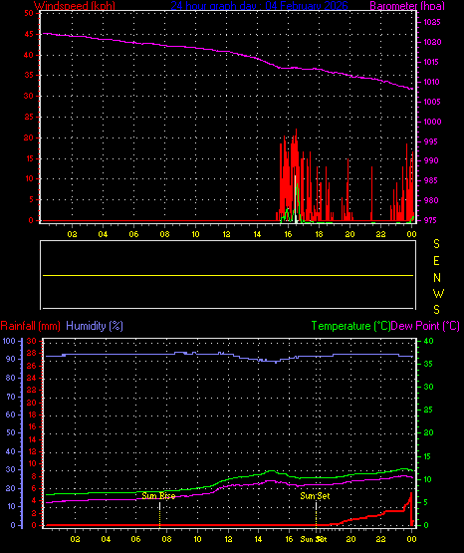Click the 40 value on the windspeed axis

coord(29,55)
